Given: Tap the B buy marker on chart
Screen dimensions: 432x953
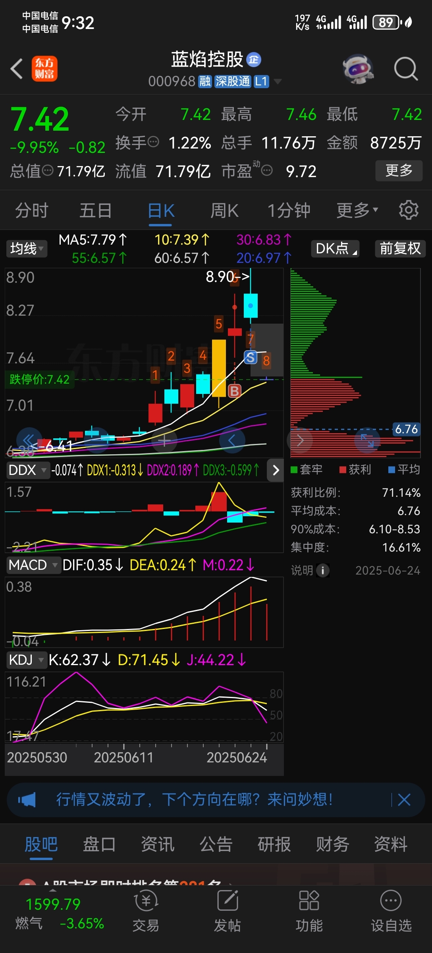Looking at the screenshot, I should click(x=234, y=391).
